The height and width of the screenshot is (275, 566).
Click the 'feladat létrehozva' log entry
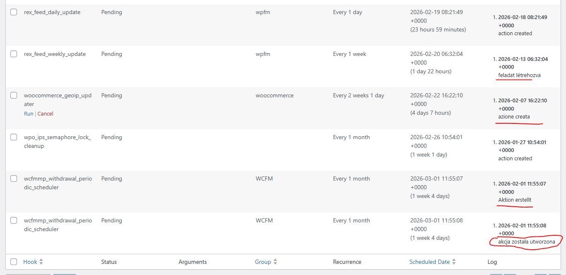pos(520,75)
